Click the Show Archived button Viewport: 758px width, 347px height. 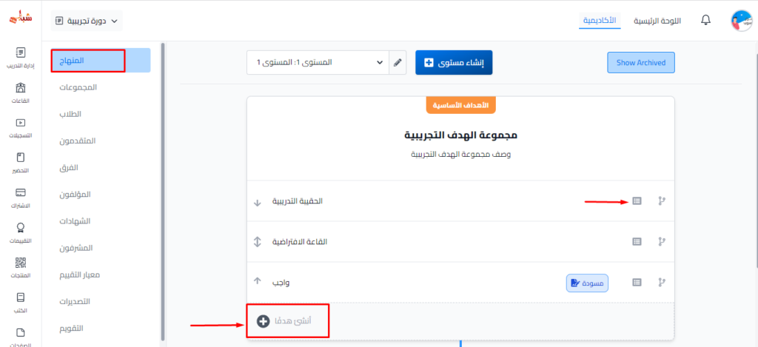(641, 63)
